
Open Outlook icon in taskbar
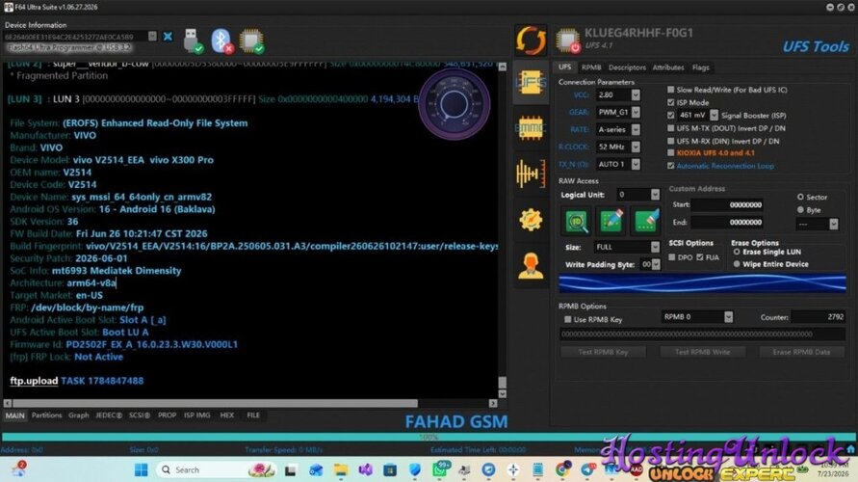(x=316, y=470)
